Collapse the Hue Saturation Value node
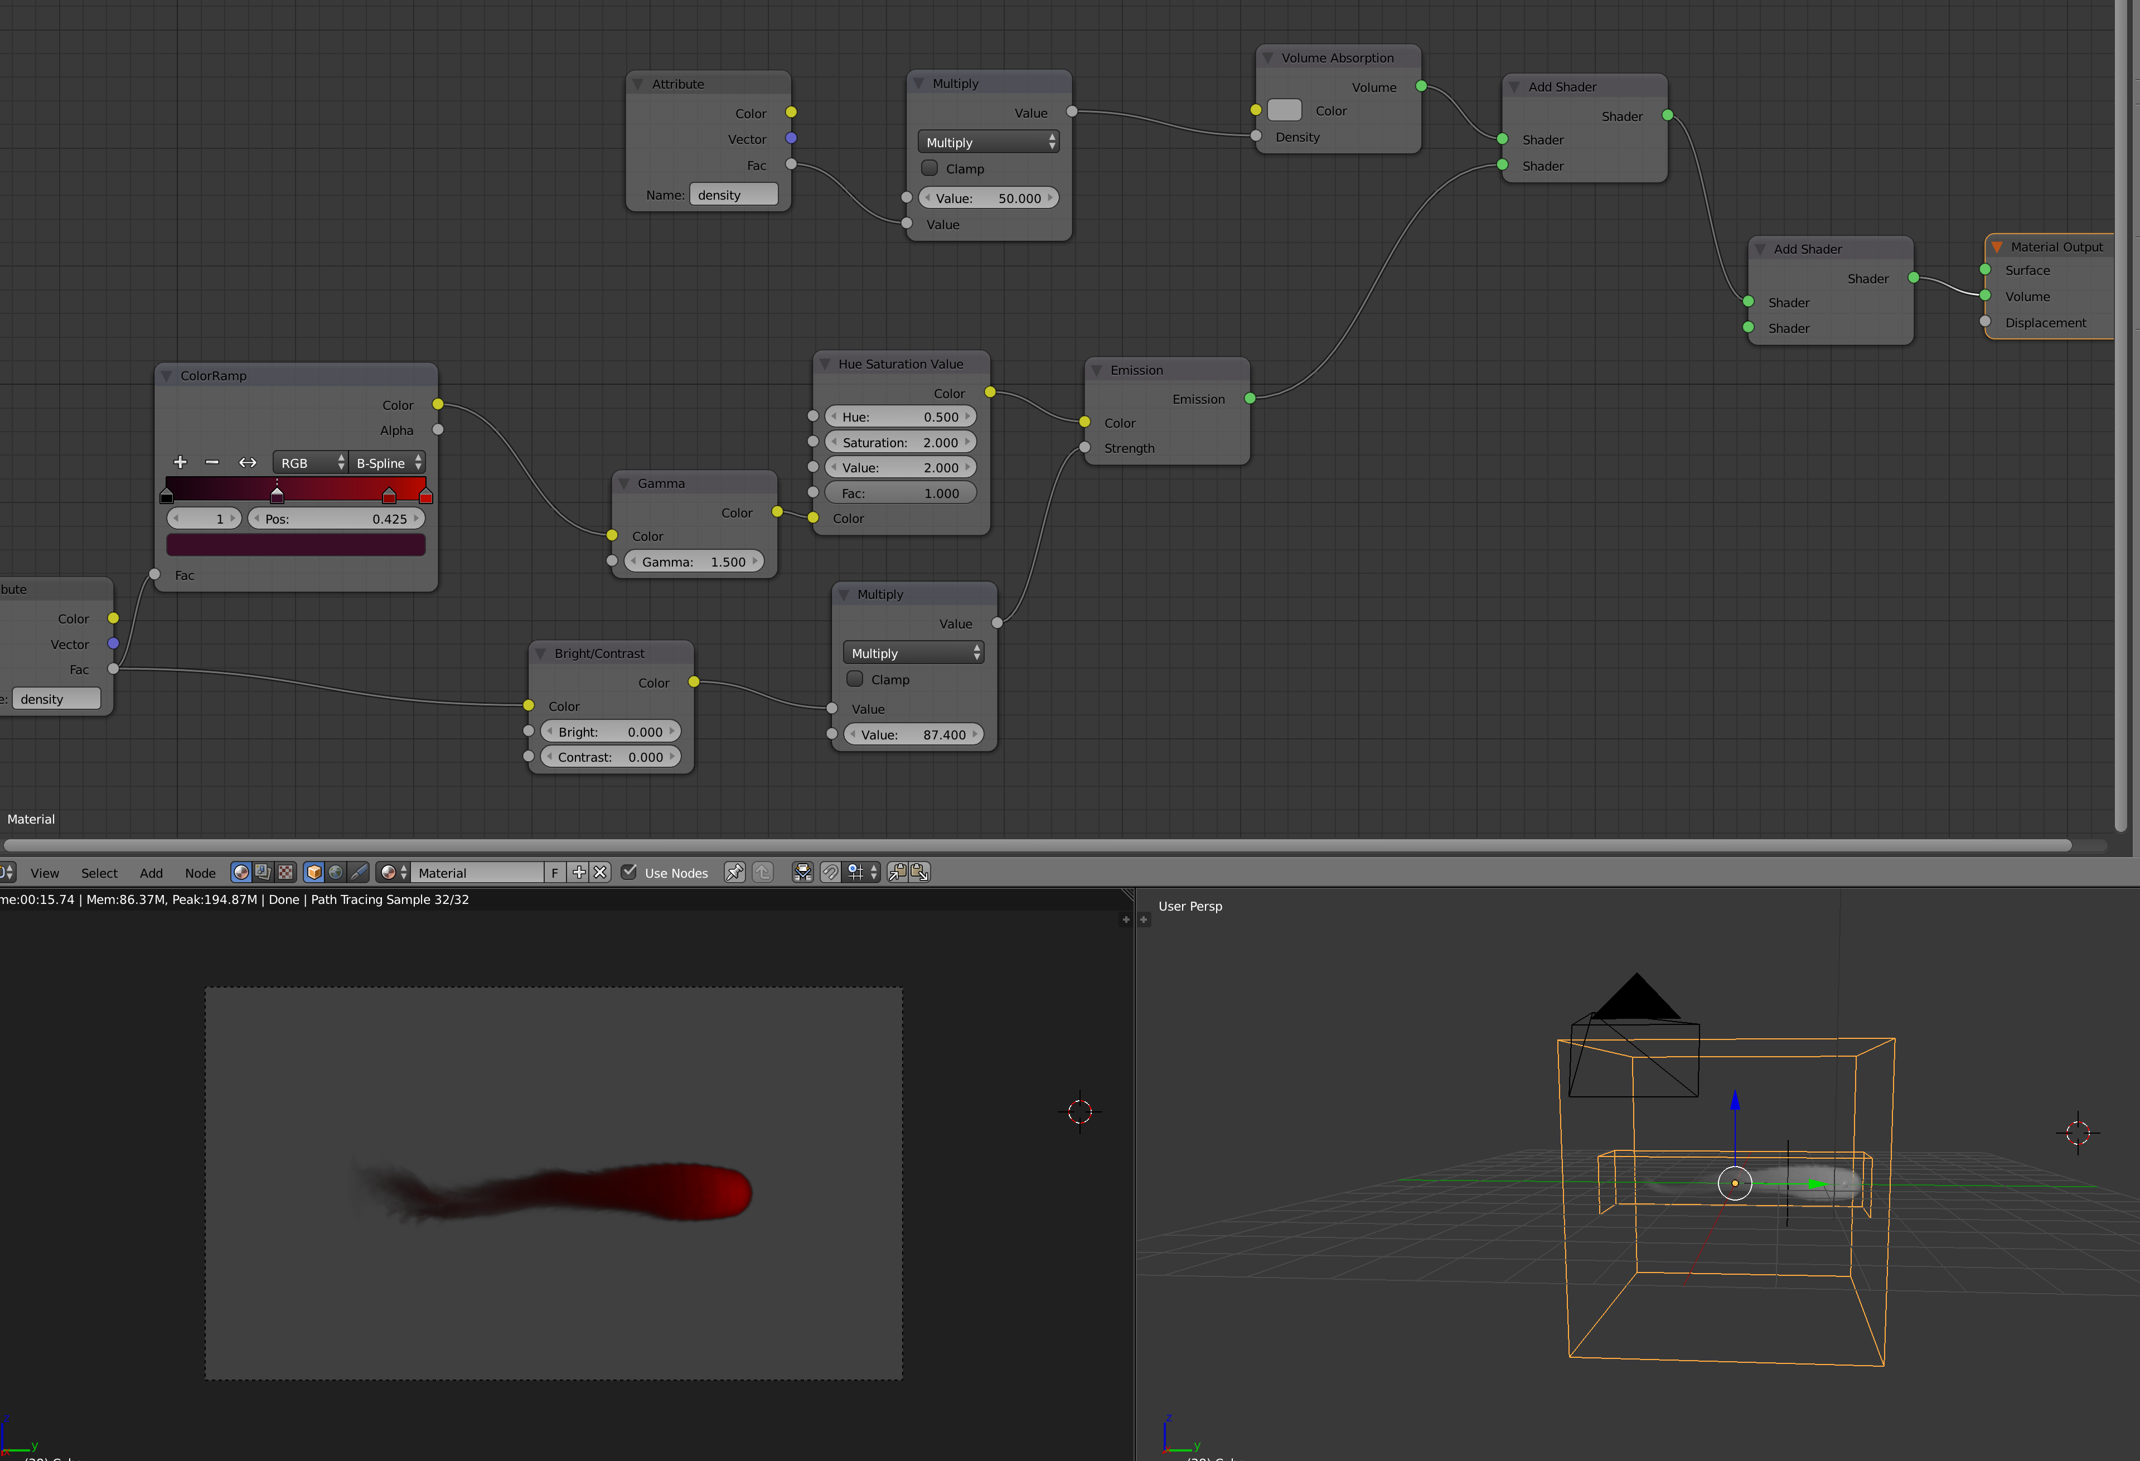The image size is (2140, 1461). coord(825,364)
